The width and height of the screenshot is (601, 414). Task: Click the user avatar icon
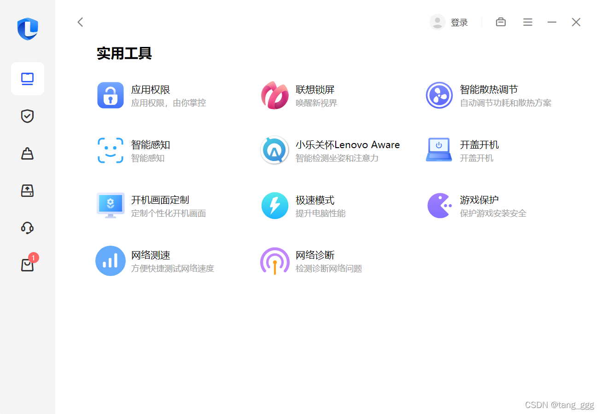tap(438, 22)
